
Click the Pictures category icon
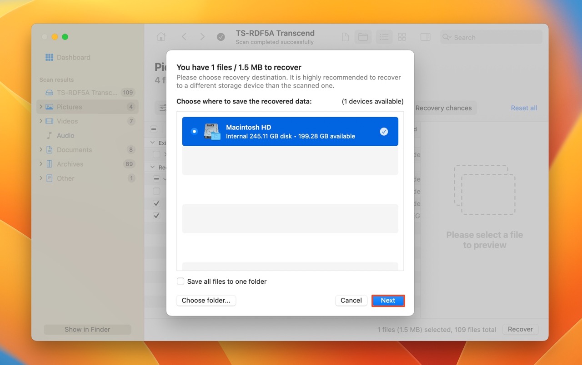[x=50, y=107]
